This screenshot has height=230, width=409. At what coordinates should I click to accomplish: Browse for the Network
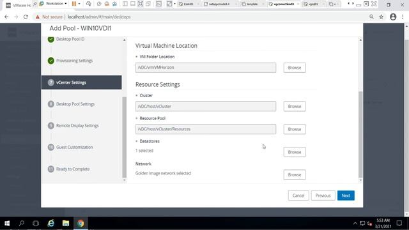coord(295,174)
